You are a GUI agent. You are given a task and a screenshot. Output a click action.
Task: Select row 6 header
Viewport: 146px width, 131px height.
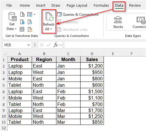(4, 92)
